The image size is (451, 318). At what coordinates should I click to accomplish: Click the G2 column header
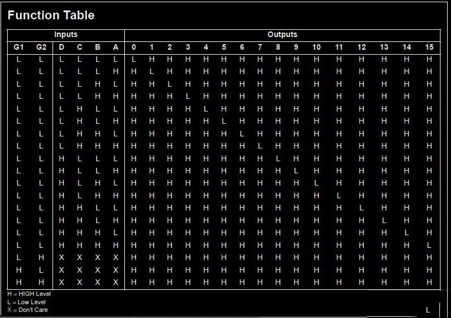41,47
